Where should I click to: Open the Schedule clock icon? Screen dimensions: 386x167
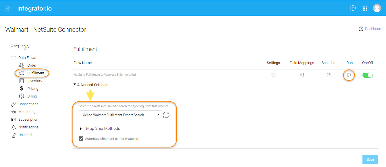329,75
